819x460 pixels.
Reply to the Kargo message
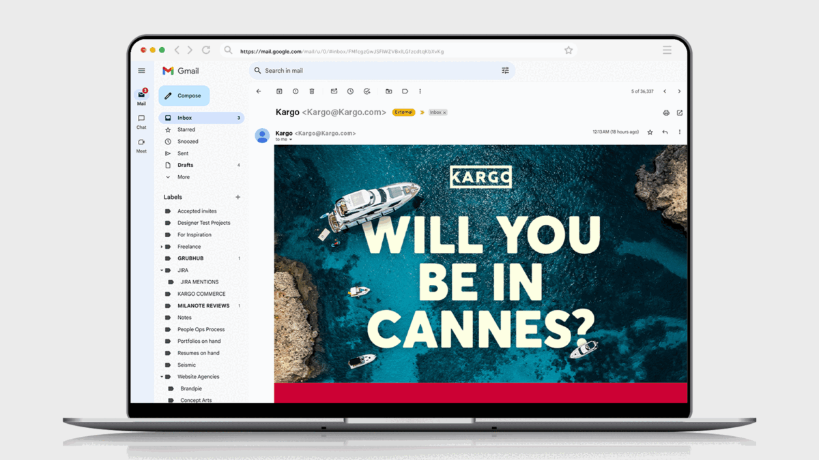[665, 132]
